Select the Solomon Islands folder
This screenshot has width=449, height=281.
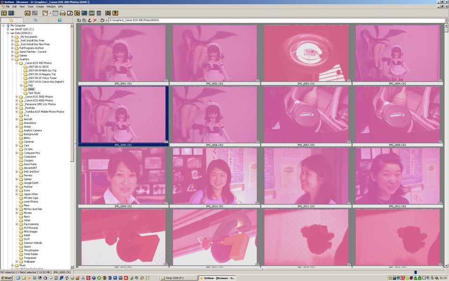coord(33,243)
